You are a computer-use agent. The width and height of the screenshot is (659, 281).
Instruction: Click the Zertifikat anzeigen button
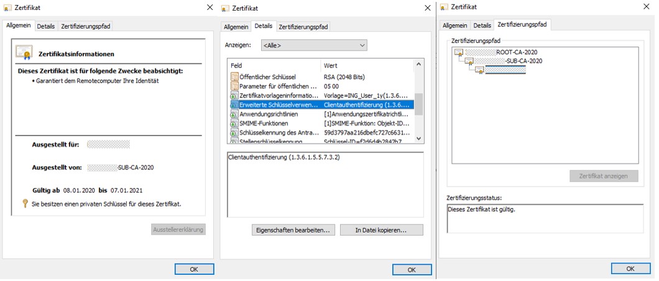pyautogui.click(x=604, y=176)
